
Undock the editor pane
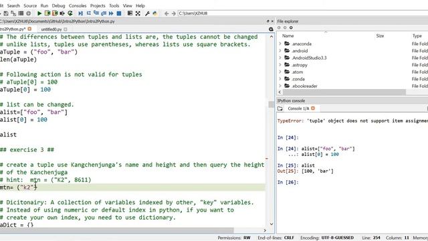point(267,21)
